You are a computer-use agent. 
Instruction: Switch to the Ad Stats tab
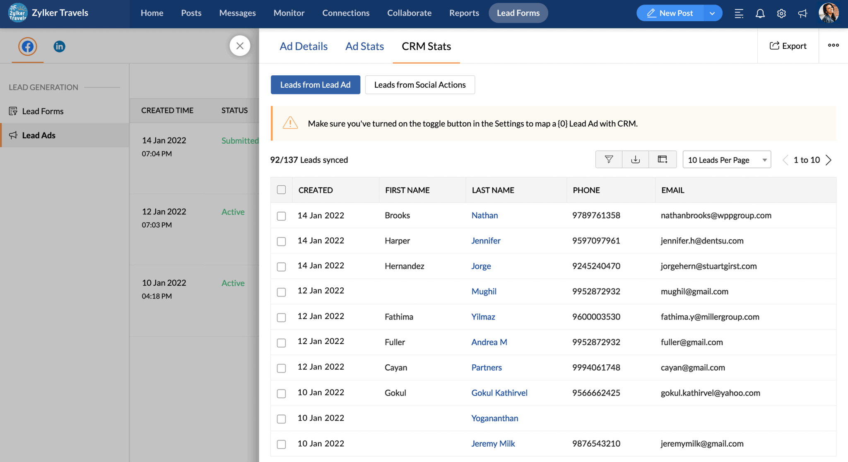pyautogui.click(x=364, y=46)
